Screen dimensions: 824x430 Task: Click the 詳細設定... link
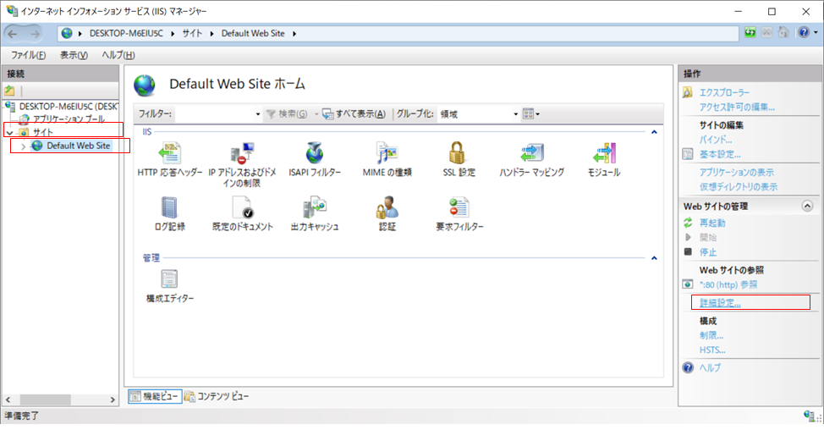click(720, 303)
